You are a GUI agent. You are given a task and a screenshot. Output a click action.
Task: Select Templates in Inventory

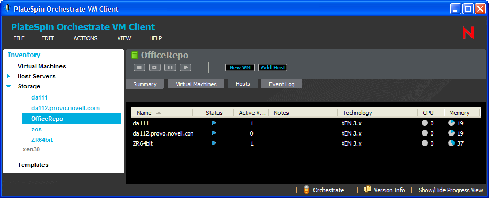tap(33, 165)
